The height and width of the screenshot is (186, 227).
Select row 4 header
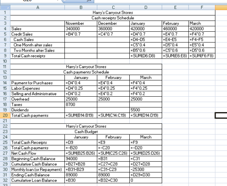[x=5, y=29]
